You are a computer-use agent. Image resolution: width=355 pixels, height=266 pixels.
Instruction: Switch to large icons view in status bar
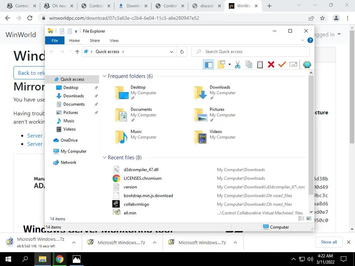tap(309, 218)
